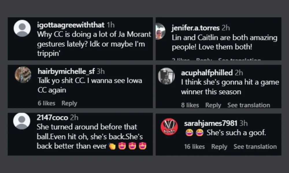Open 2147coco username profile
The image size is (289, 173).
52,118
